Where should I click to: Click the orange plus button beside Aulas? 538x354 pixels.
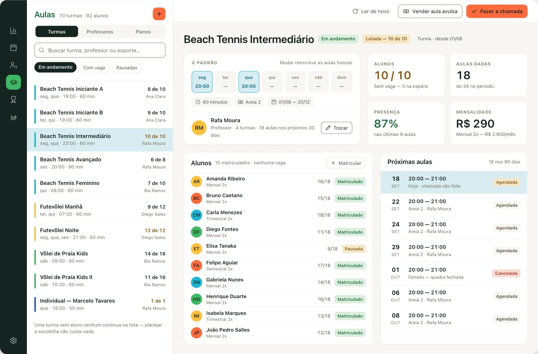pyautogui.click(x=159, y=14)
